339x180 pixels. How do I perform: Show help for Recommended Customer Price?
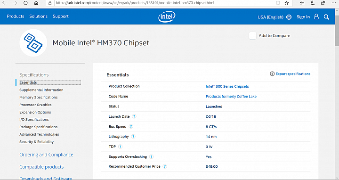pyautogui.click(x=165, y=167)
